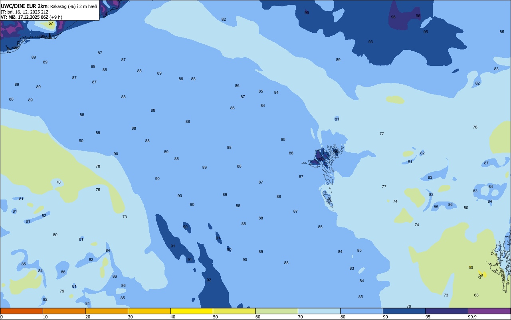Click the humidity value 75 on the map
This screenshot has width=511, height=320.
[x=98, y=190]
